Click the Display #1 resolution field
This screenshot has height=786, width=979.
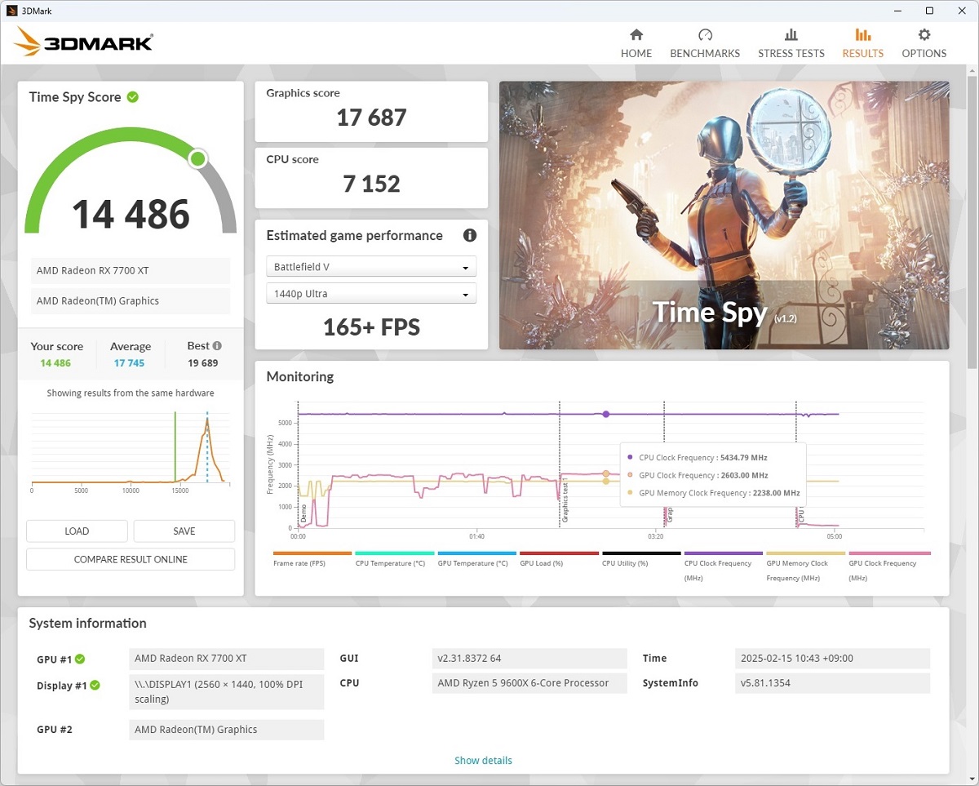coord(226,691)
